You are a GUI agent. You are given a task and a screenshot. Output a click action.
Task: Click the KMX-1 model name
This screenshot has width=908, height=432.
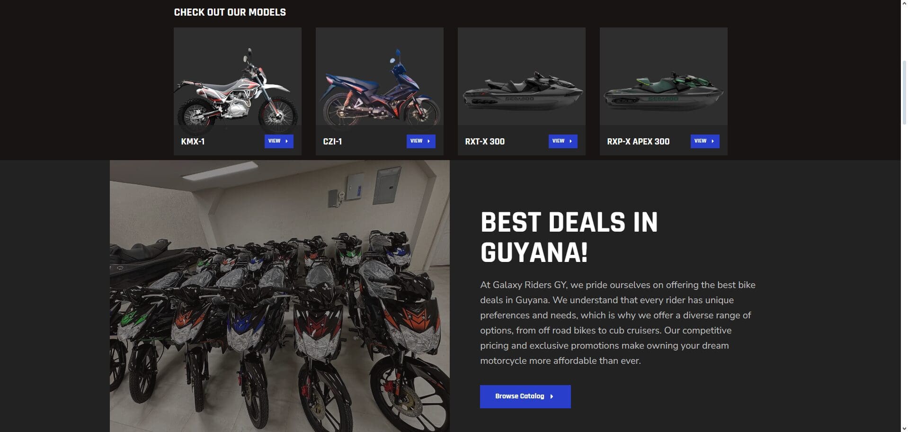193,142
